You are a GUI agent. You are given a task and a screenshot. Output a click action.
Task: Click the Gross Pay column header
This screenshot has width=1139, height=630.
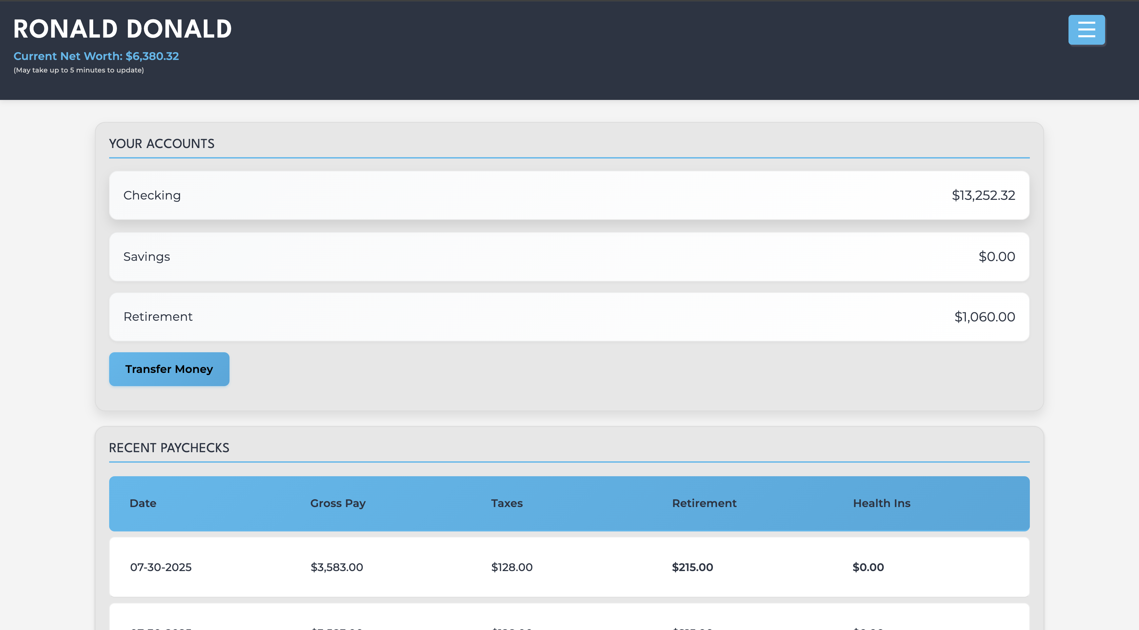(x=338, y=503)
